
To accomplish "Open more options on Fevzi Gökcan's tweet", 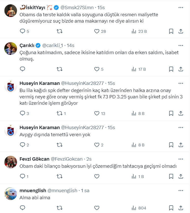I will point(181,159).
